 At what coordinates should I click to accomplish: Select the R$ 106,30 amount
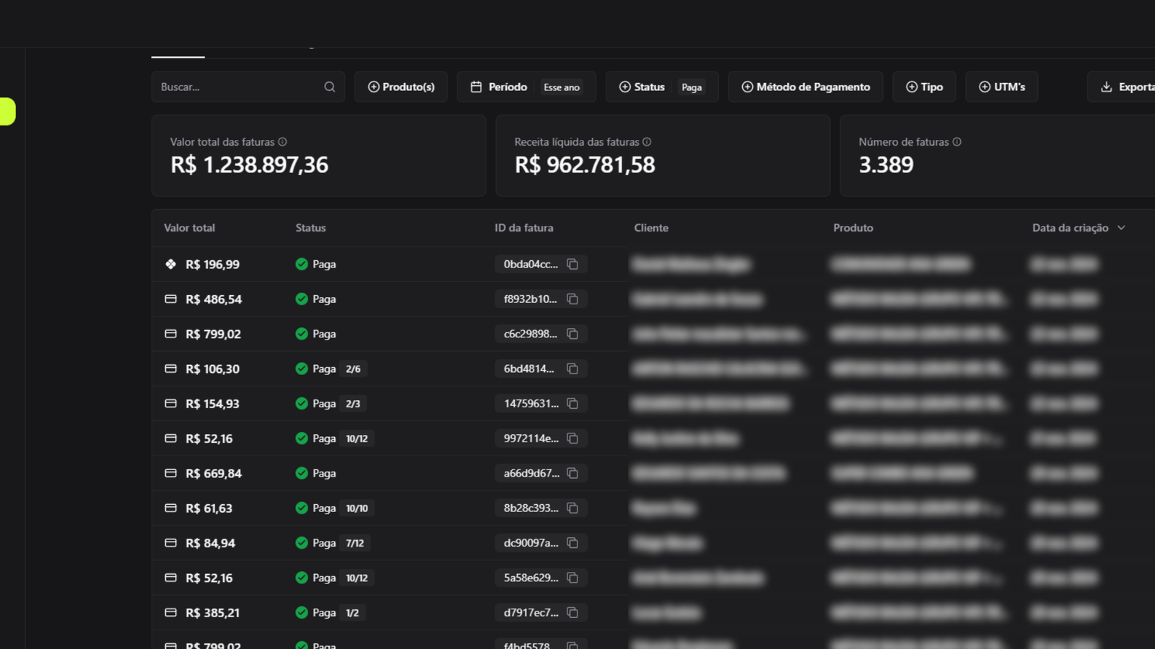(212, 369)
